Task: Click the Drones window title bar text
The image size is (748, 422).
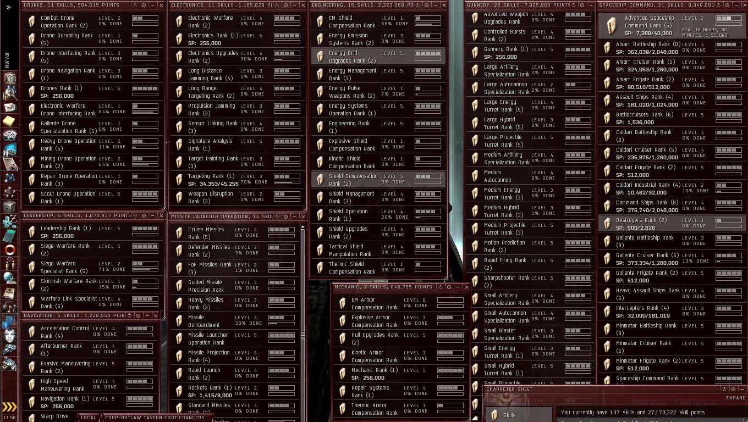Action: (71, 5)
